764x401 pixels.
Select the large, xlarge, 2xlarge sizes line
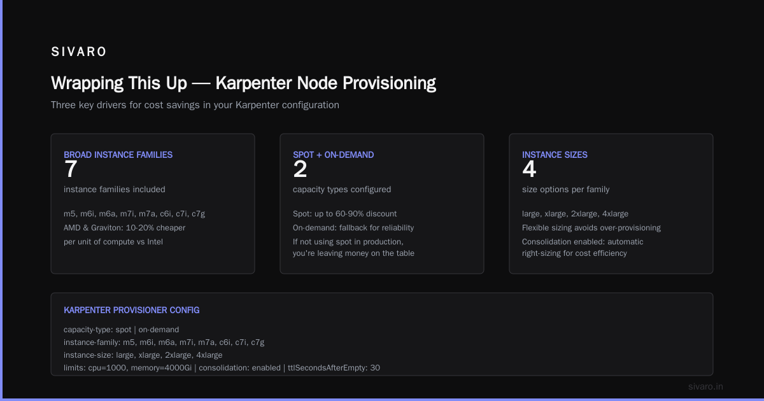tap(576, 214)
